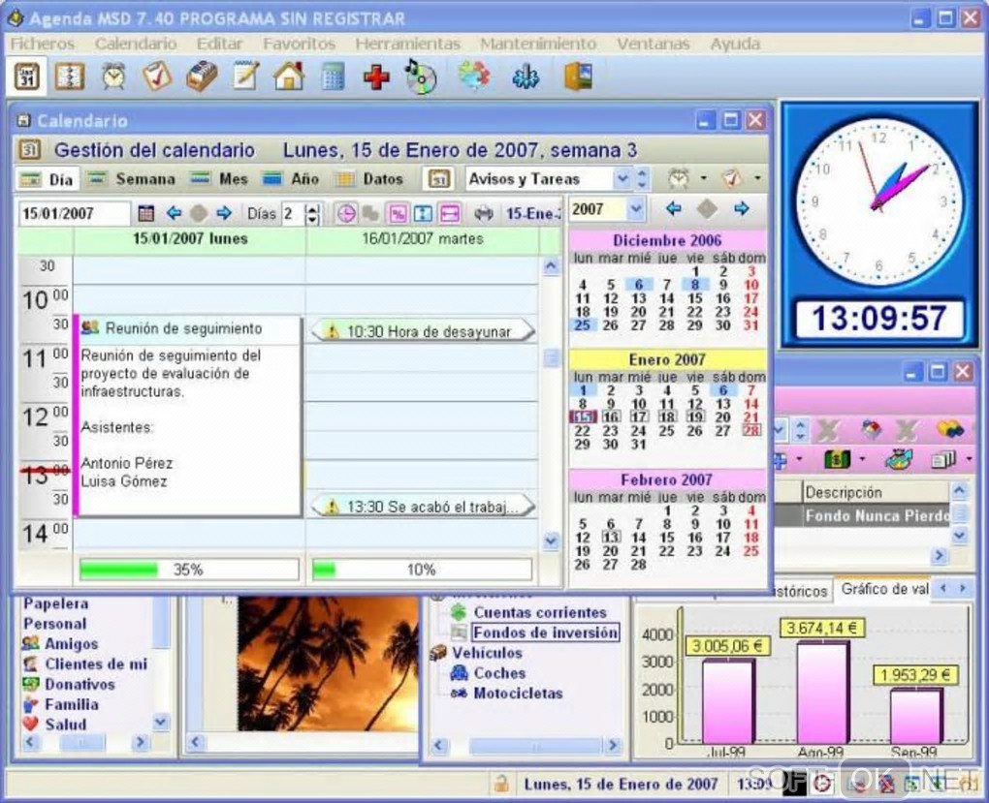Screen dimensions: 989x803
Task: Select Fondos de inversión tree item
Action: tap(545, 633)
